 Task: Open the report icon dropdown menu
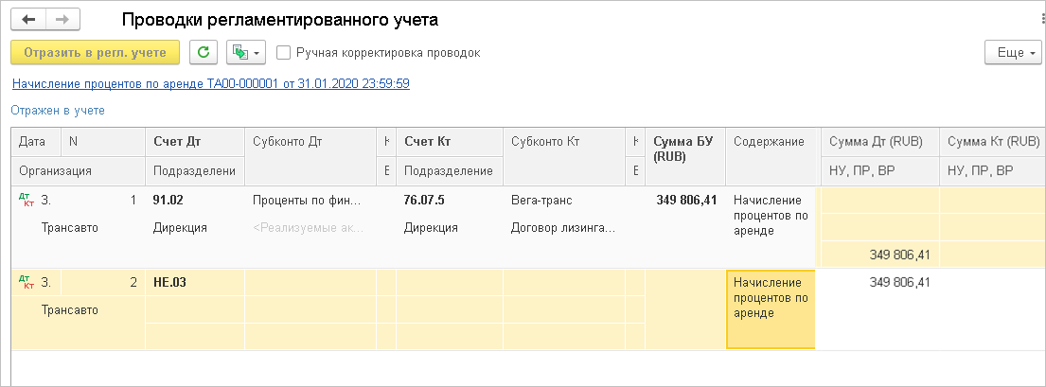click(246, 53)
